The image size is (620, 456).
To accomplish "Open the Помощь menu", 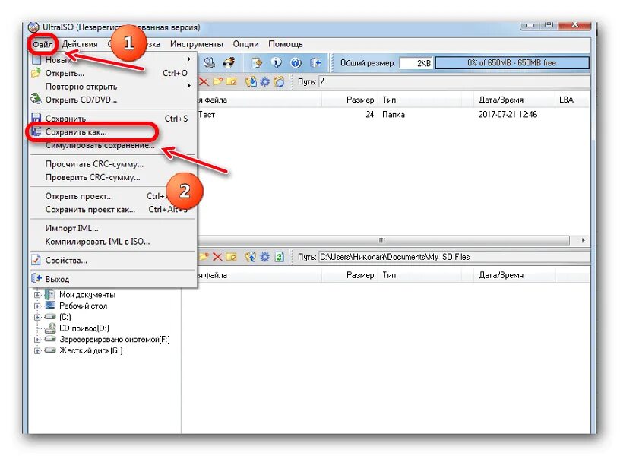I will pos(286,44).
